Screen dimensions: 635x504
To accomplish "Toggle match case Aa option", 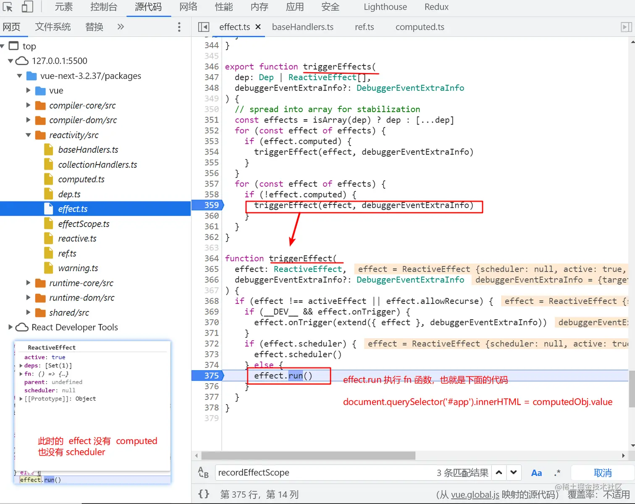I will (x=536, y=473).
